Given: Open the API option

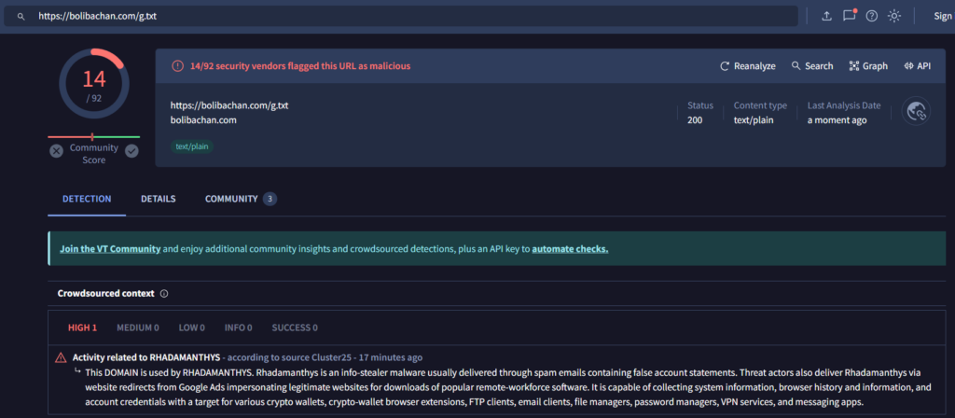Looking at the screenshot, I should [x=917, y=66].
